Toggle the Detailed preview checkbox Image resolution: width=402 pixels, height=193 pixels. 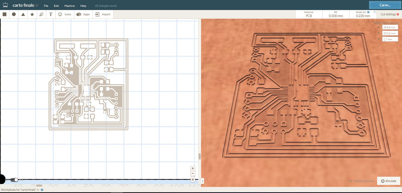pyautogui.click(x=362, y=181)
